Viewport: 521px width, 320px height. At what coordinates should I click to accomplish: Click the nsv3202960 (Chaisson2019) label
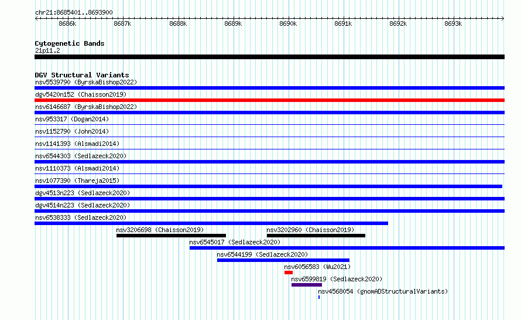(310, 230)
